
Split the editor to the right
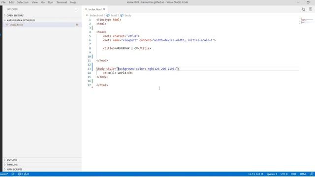pos(311,9)
